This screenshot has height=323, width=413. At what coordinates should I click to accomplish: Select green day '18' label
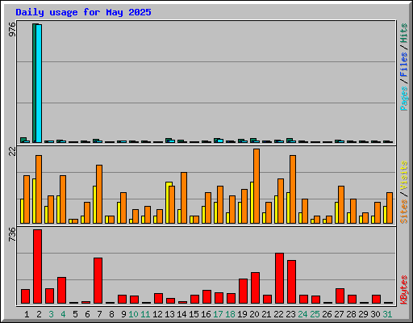tap(230, 314)
